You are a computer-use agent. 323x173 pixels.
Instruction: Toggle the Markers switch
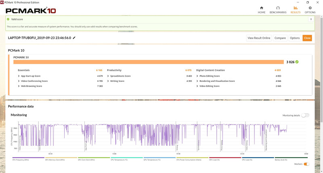tap(306, 164)
